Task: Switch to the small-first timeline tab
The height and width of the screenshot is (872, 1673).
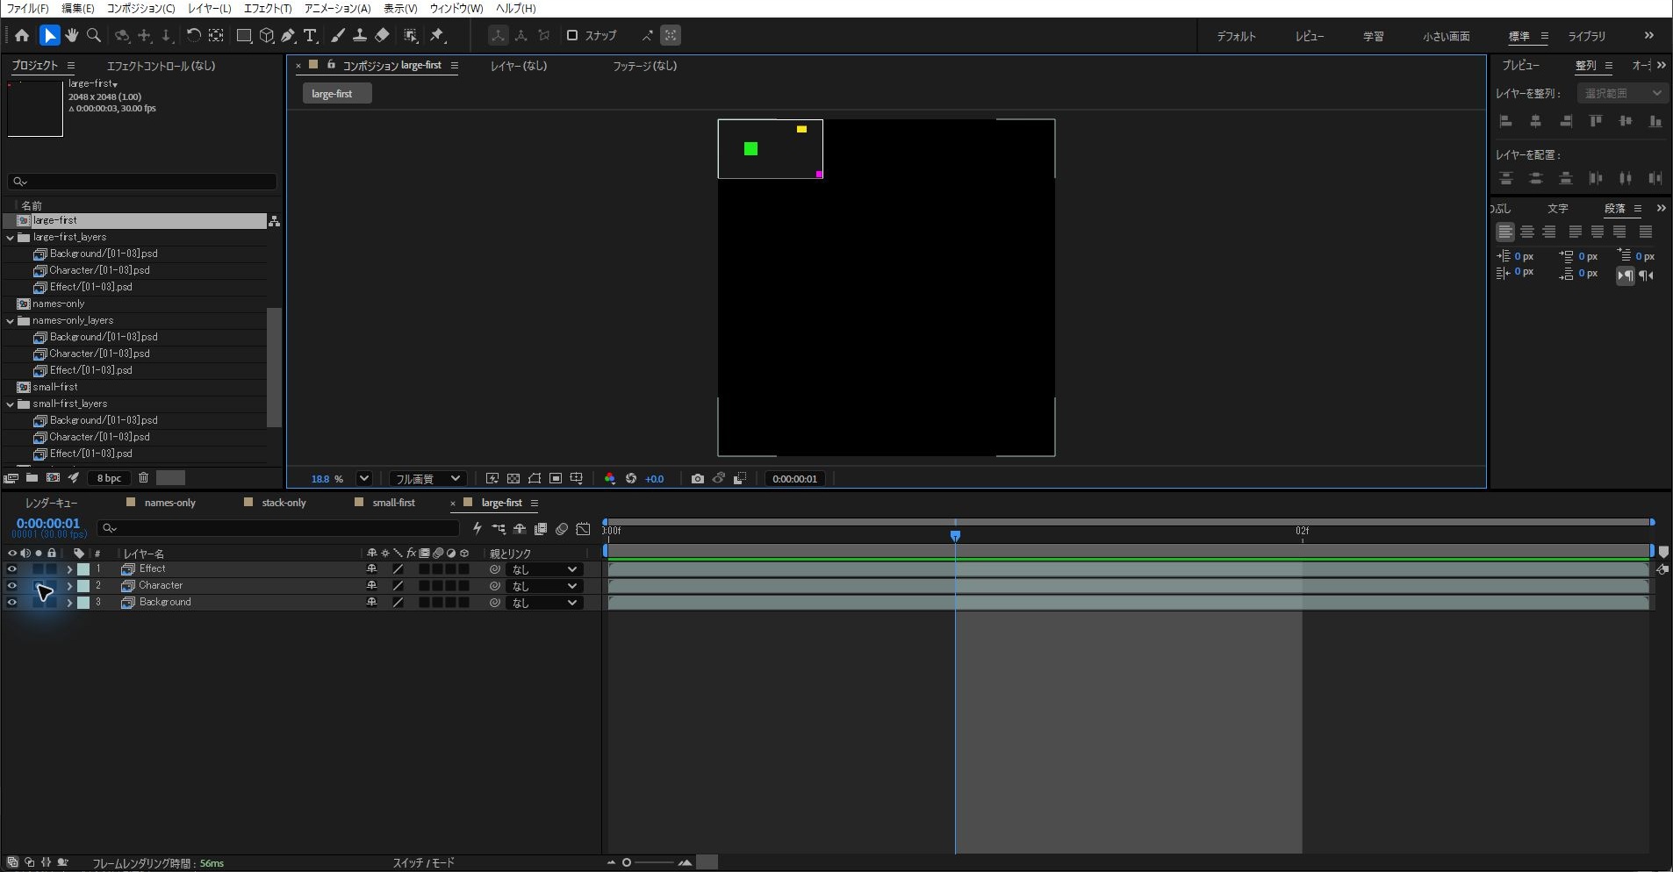Action: 393,503
